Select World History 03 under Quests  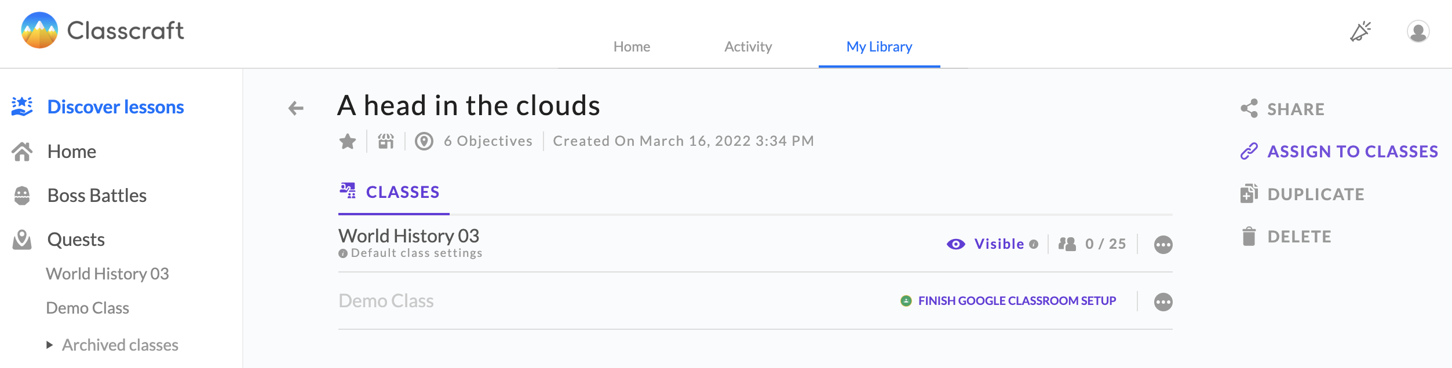(108, 274)
